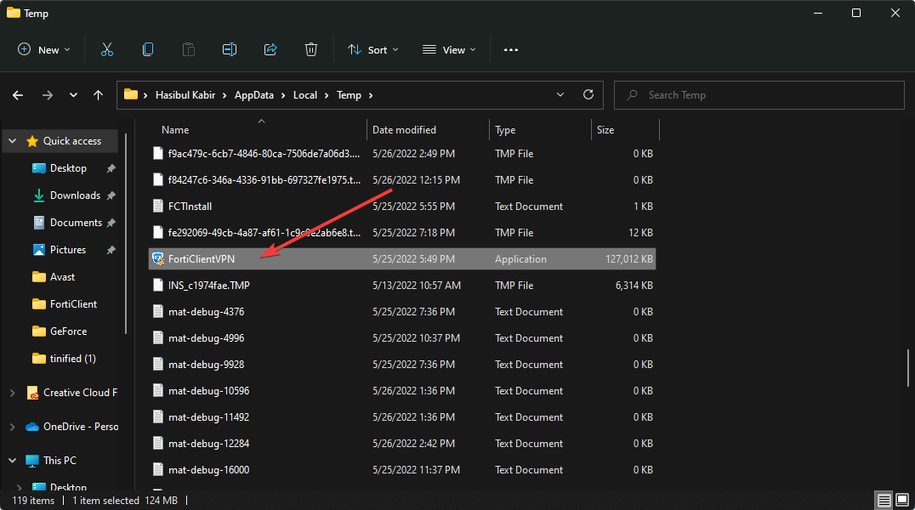915x510 pixels.
Task: Click inside the Search Temp field
Action: coord(759,94)
